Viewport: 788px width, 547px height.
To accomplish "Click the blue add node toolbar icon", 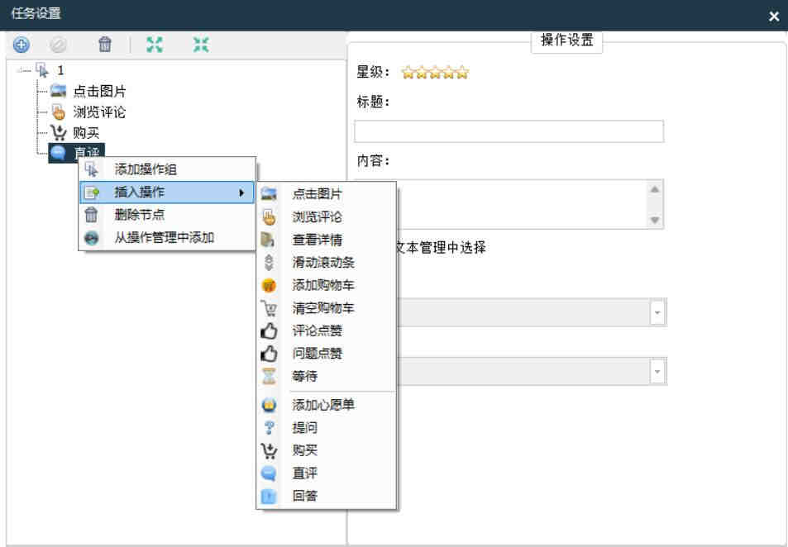I will click(21, 45).
